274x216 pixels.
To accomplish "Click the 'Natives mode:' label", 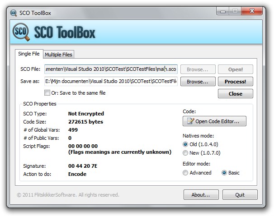I will (x=198, y=136).
